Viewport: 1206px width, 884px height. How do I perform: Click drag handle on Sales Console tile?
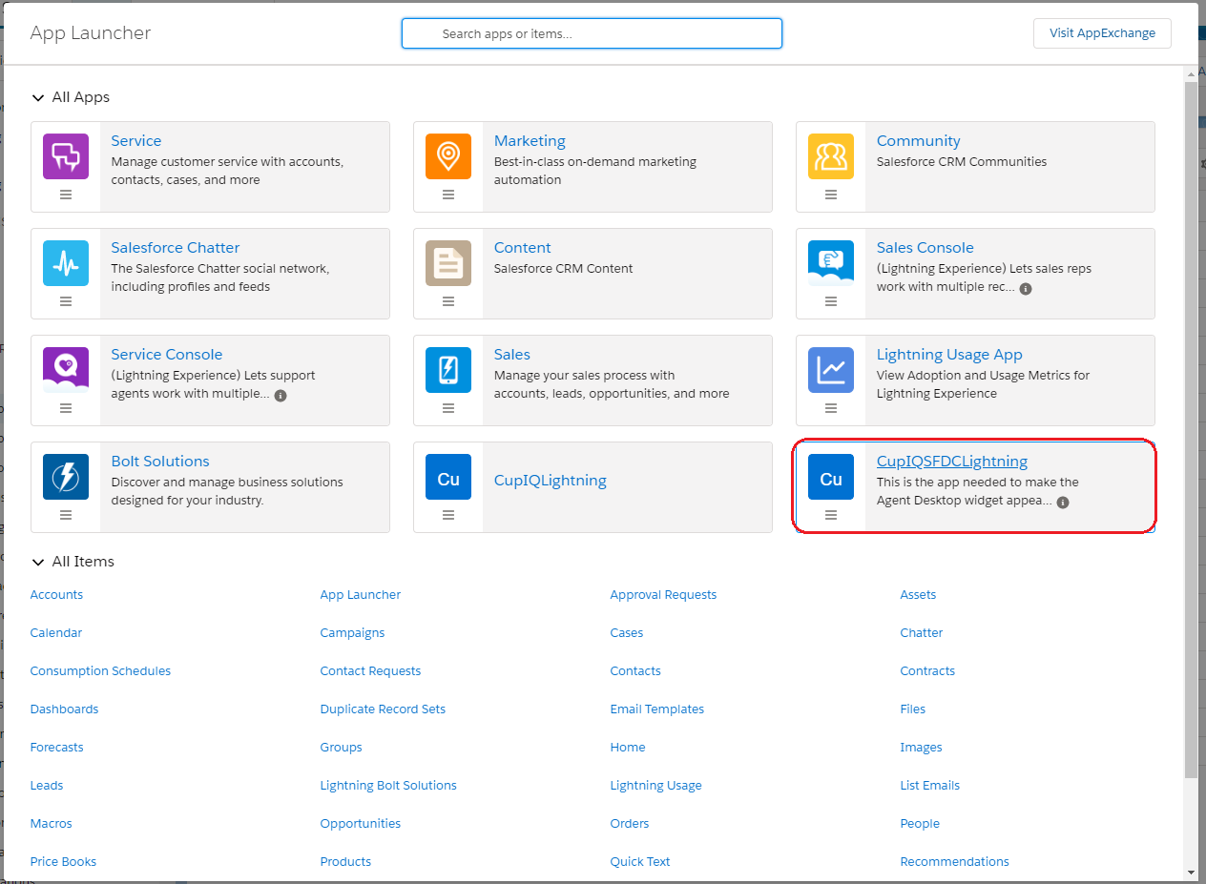click(831, 301)
